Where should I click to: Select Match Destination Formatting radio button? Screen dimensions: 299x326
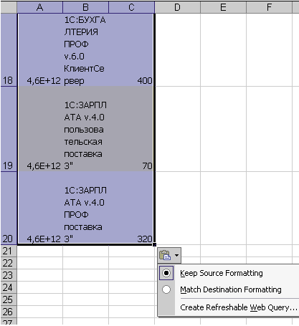[166, 289]
